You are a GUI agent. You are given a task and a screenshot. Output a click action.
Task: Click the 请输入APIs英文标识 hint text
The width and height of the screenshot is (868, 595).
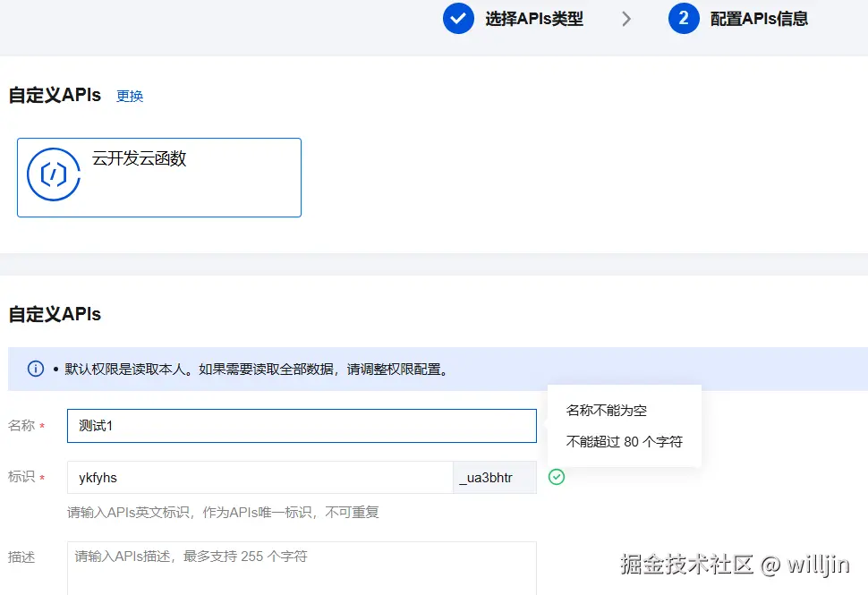point(223,513)
